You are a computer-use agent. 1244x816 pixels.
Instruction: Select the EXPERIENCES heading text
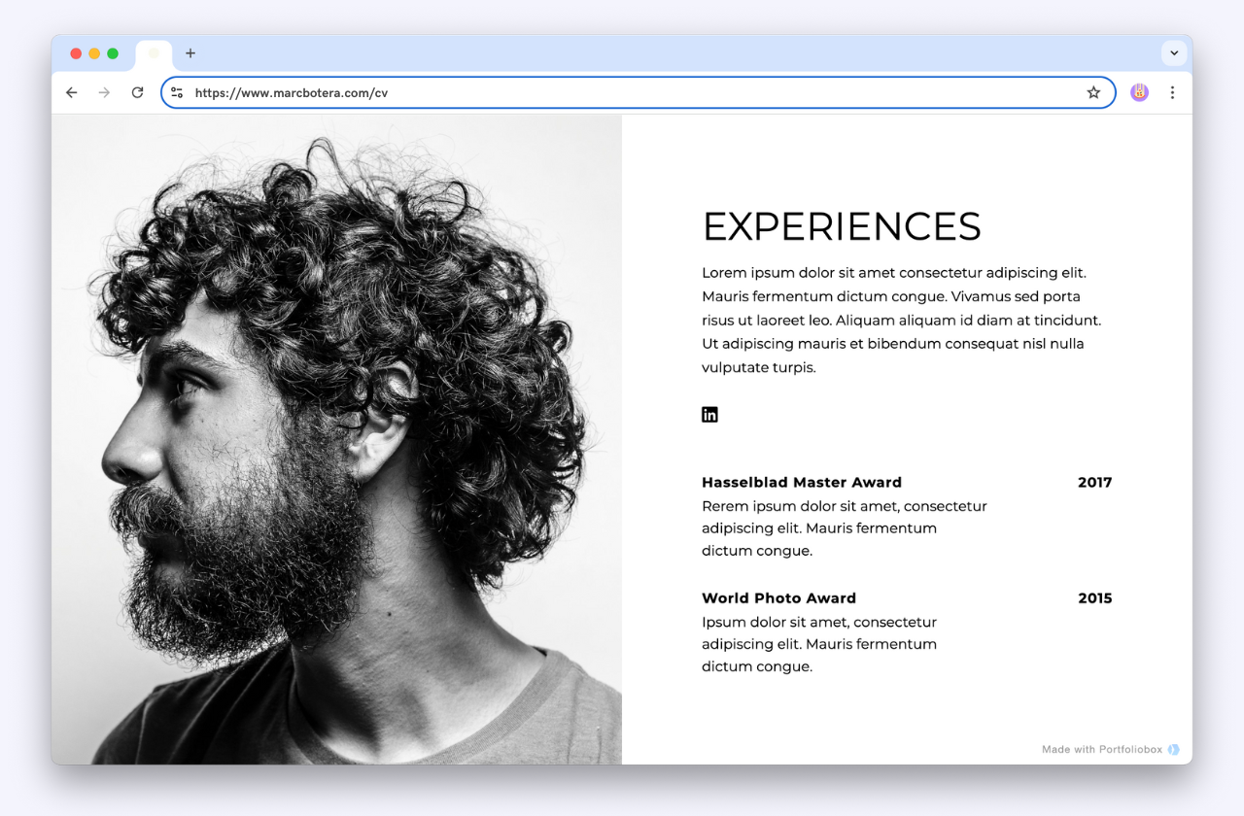pos(842,226)
